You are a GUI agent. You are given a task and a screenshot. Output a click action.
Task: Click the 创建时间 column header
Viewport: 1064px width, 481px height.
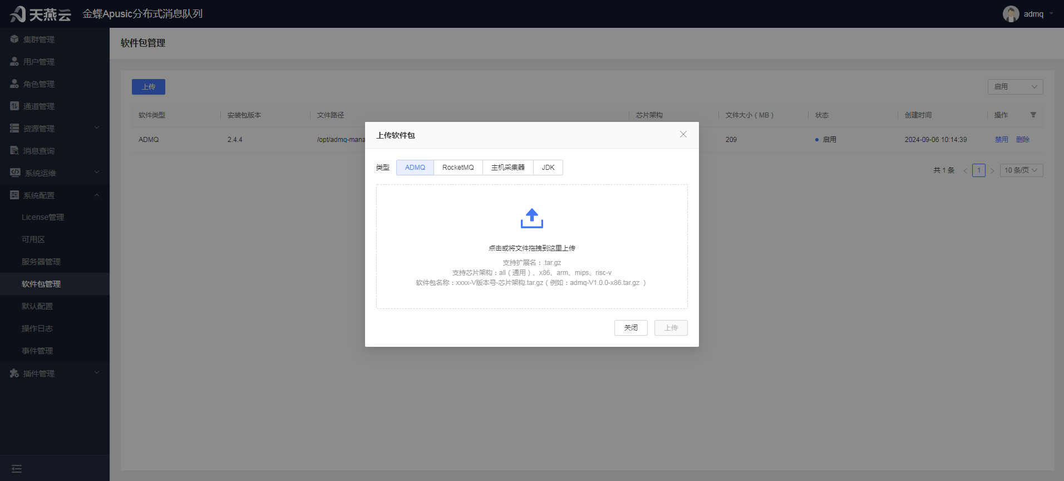click(x=918, y=115)
